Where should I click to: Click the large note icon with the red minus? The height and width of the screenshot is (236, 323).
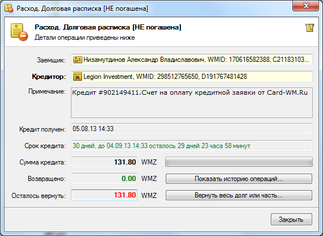click(x=19, y=32)
